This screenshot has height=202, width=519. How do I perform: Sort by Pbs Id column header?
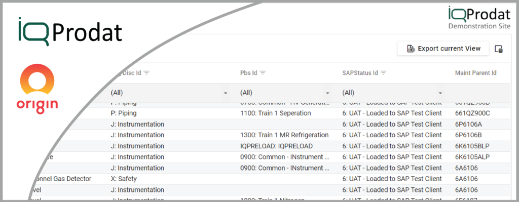click(x=248, y=73)
